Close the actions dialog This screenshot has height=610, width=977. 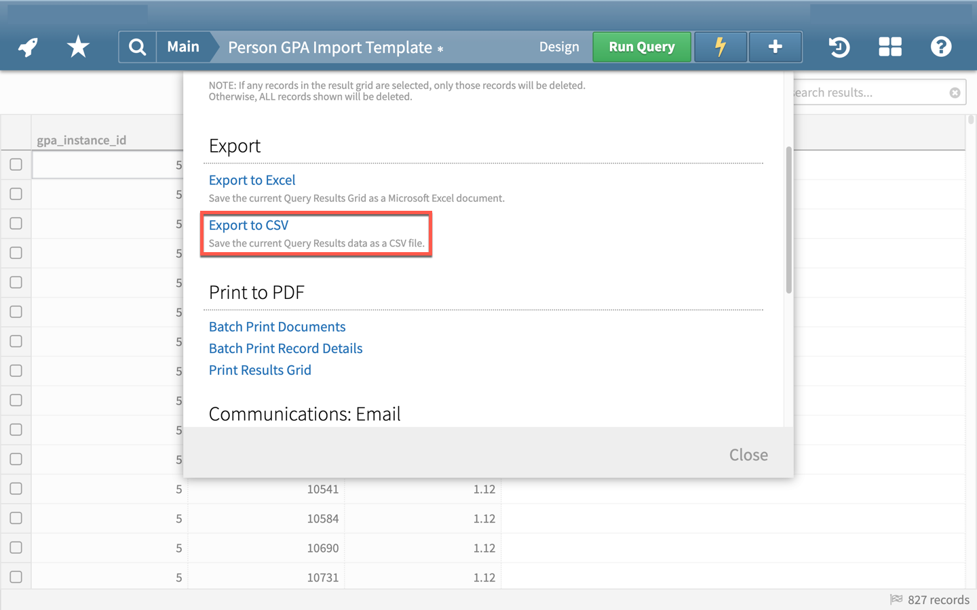(748, 455)
